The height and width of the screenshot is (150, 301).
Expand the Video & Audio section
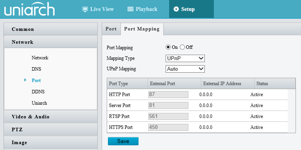(51, 116)
